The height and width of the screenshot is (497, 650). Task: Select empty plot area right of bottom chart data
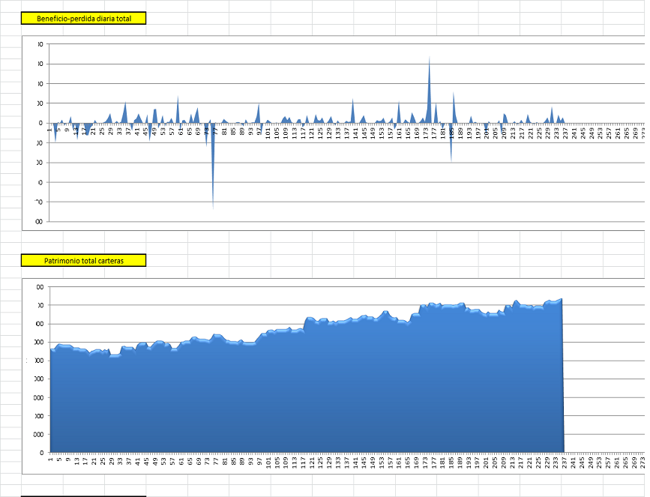[604, 375]
